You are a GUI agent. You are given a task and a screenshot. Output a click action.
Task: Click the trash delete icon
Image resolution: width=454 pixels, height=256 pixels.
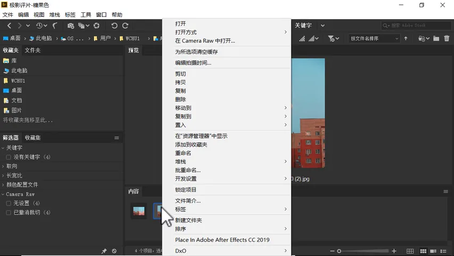447,38
